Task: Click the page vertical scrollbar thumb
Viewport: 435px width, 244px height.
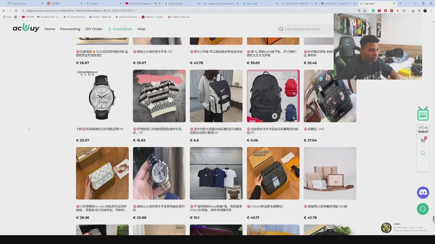Action: [433, 220]
